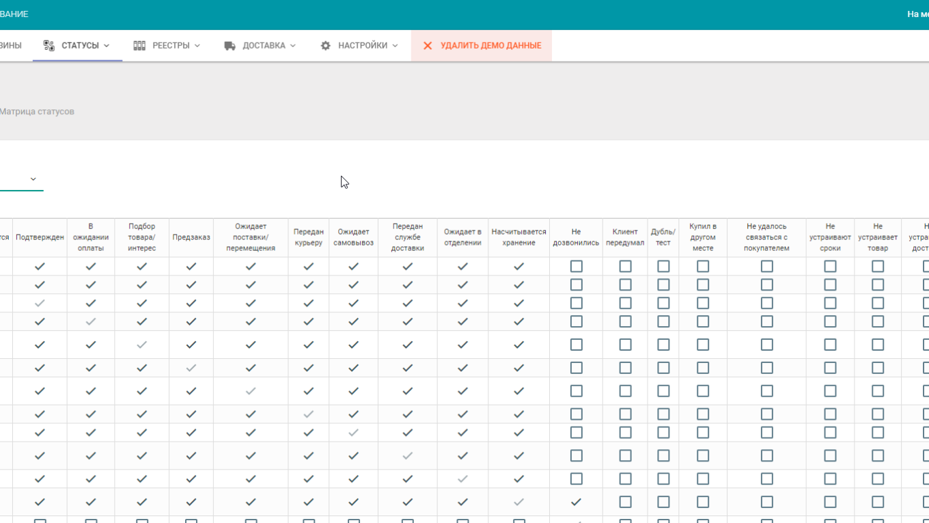This screenshot has height=523, width=929.
Task: Enable the first Дубль/тест checkbox
Action: click(x=663, y=266)
